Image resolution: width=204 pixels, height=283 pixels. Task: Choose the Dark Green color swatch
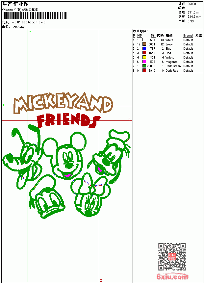coord(144,66)
